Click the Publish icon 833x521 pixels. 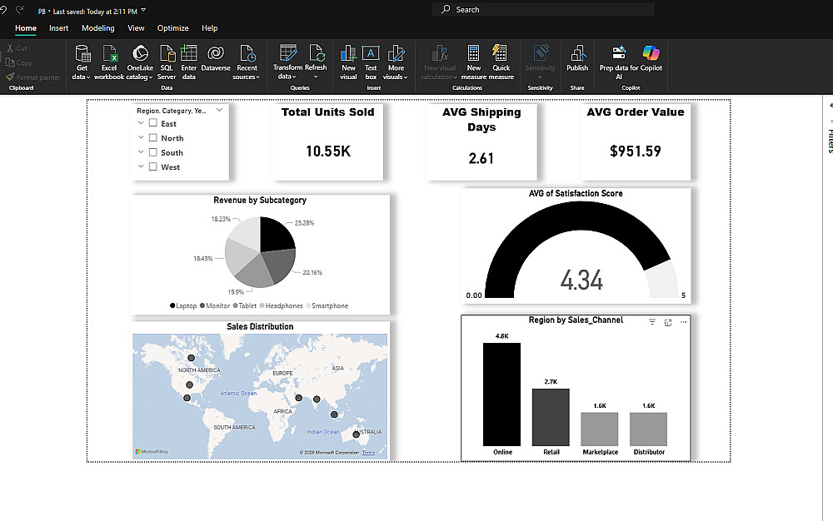point(577,54)
